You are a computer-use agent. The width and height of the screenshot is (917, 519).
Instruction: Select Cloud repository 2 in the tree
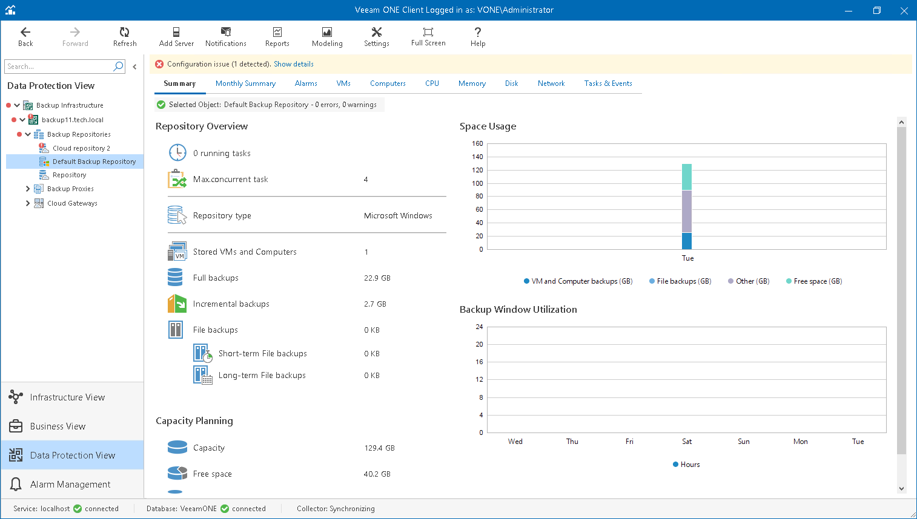coord(81,148)
